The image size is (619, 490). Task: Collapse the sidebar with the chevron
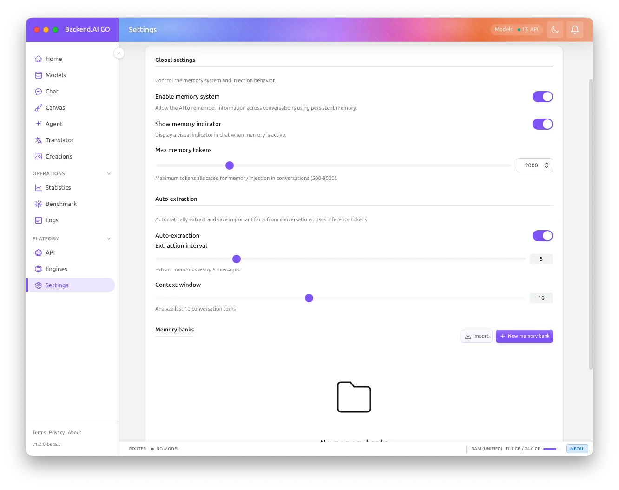(x=119, y=53)
